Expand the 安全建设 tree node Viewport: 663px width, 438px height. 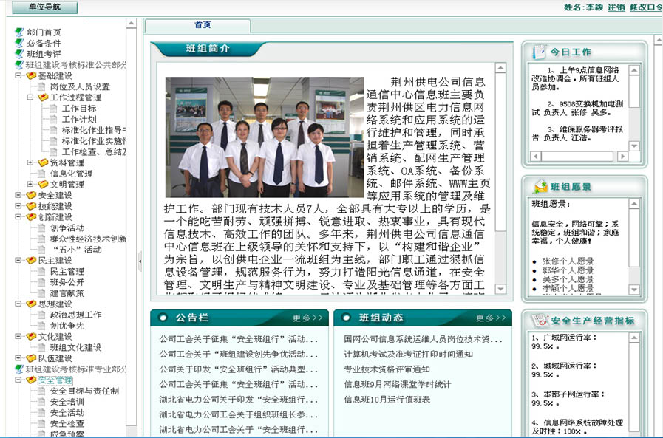click(x=18, y=196)
